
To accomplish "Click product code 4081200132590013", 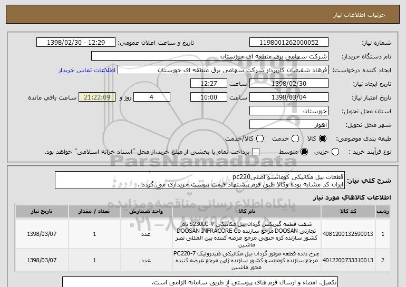I will tap(348, 234).
